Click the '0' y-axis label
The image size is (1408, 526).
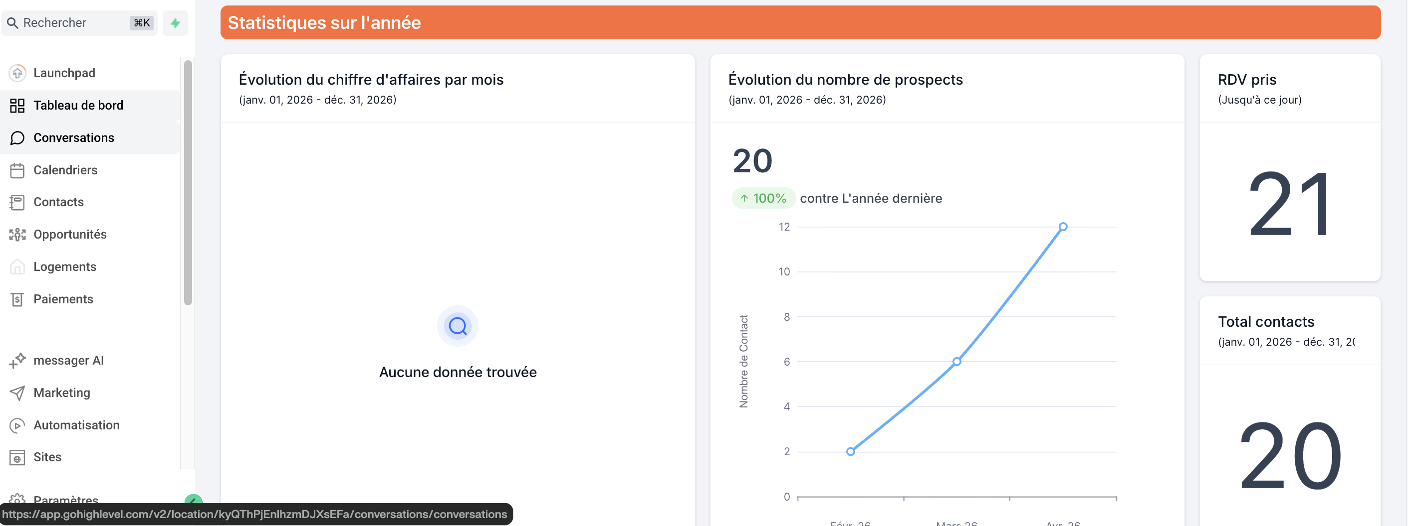pos(786,497)
